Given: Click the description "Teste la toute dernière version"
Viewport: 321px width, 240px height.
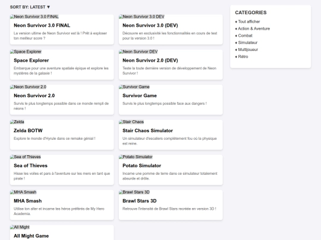Looking at the screenshot, I should point(169,71).
